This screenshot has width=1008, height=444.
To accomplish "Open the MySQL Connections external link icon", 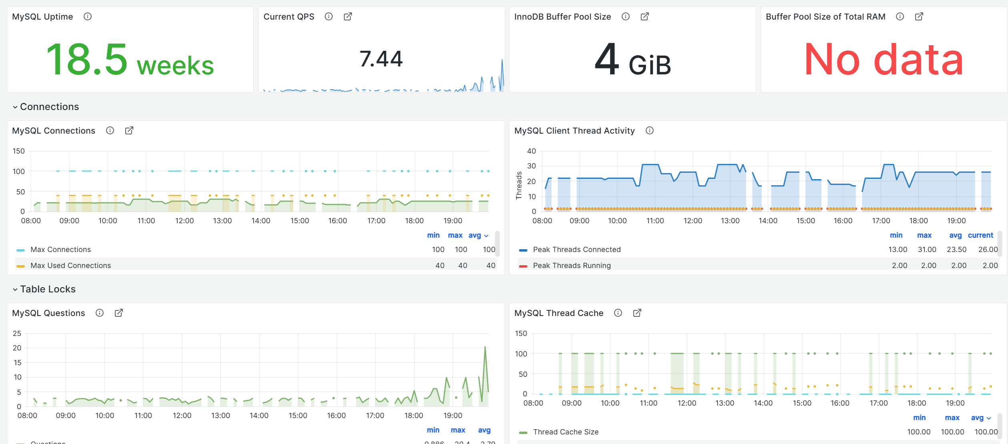I will [129, 130].
